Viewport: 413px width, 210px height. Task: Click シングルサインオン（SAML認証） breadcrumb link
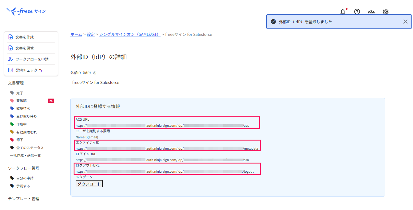click(130, 34)
